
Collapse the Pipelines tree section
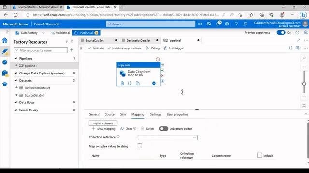click(16, 58)
